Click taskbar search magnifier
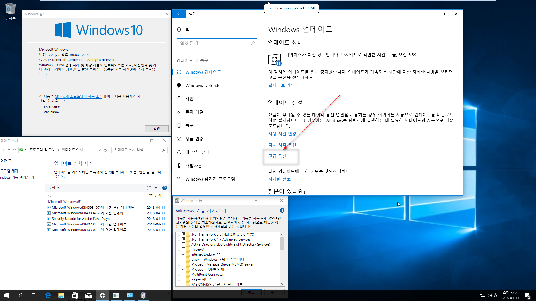This screenshot has width=536, height=301. tap(20, 295)
